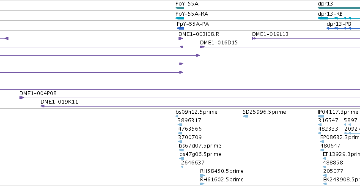Click the DME1-019K11 clone arrow
Screen dimensions: 360x186
coord(42,106)
